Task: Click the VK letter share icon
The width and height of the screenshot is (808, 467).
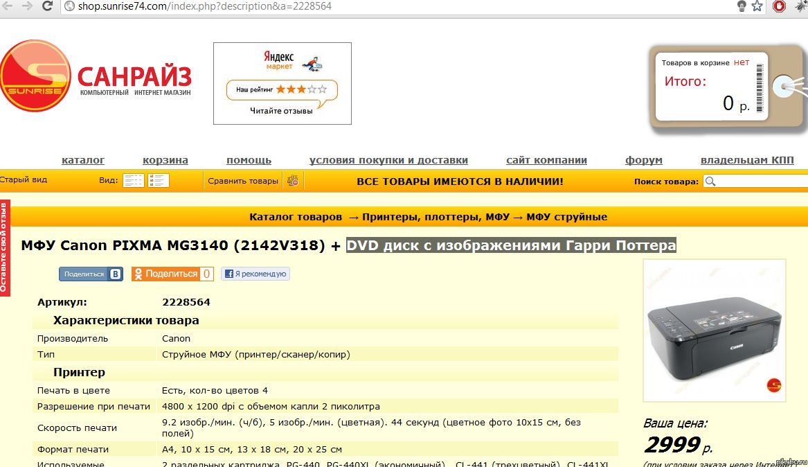Action: coord(116,274)
